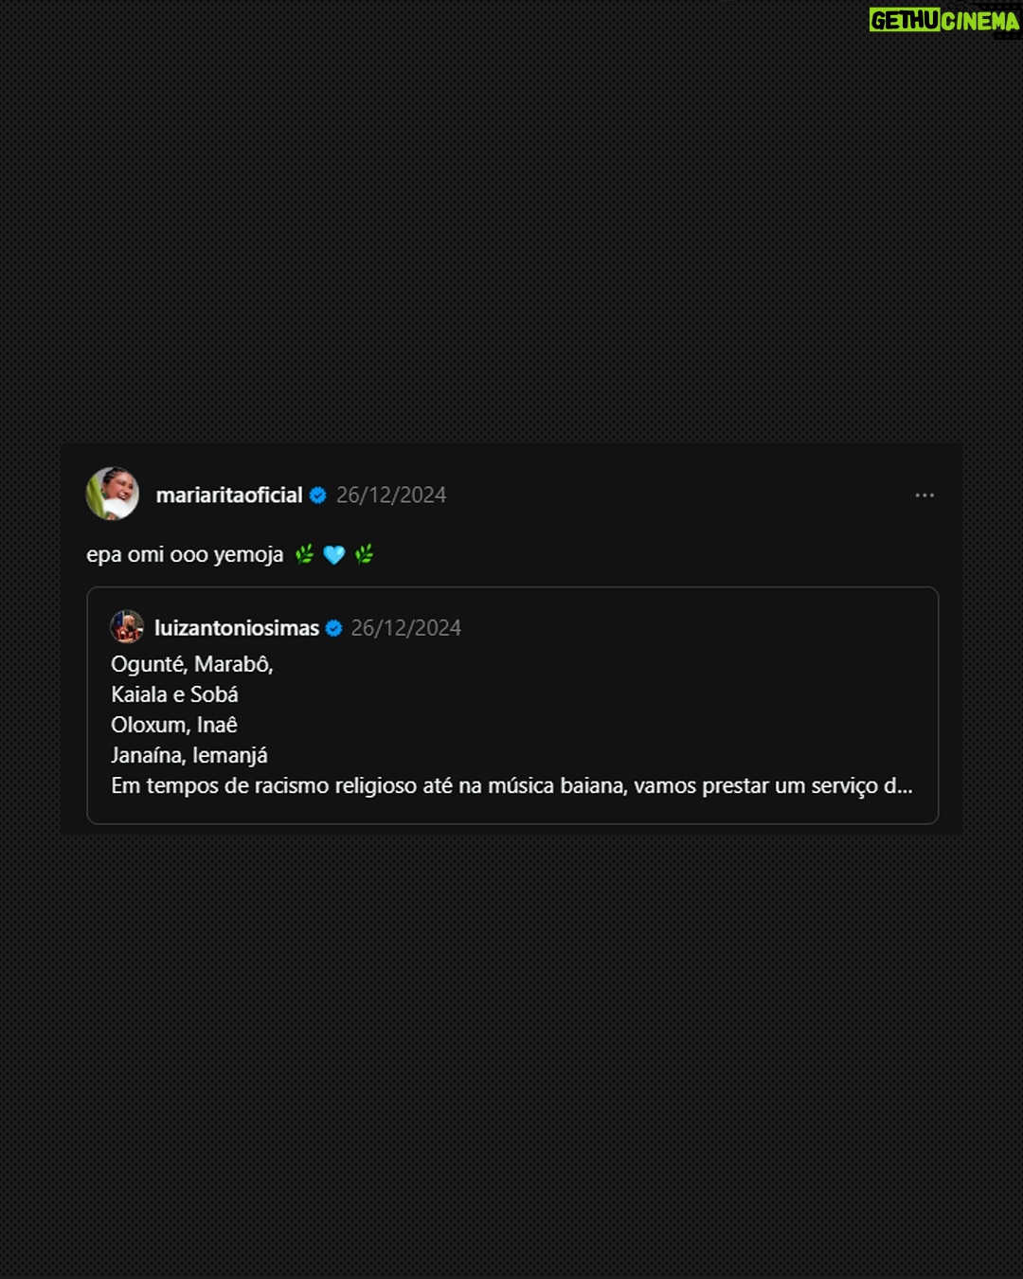Open the three-dot more options menu

pyautogui.click(x=924, y=495)
